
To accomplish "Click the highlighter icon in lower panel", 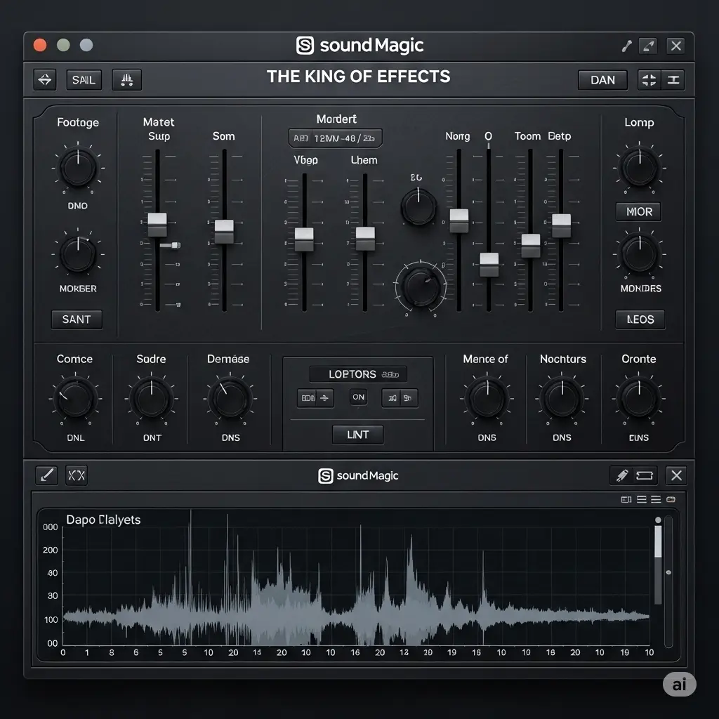I will [x=622, y=475].
